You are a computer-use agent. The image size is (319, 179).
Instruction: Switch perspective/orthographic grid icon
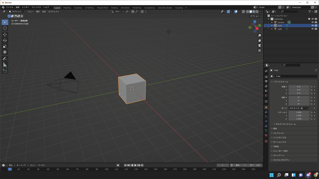260,51
